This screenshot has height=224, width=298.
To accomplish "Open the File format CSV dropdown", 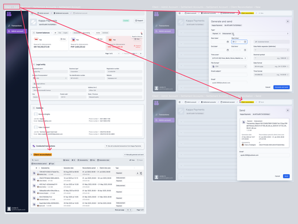I will (x=229, y=67).
